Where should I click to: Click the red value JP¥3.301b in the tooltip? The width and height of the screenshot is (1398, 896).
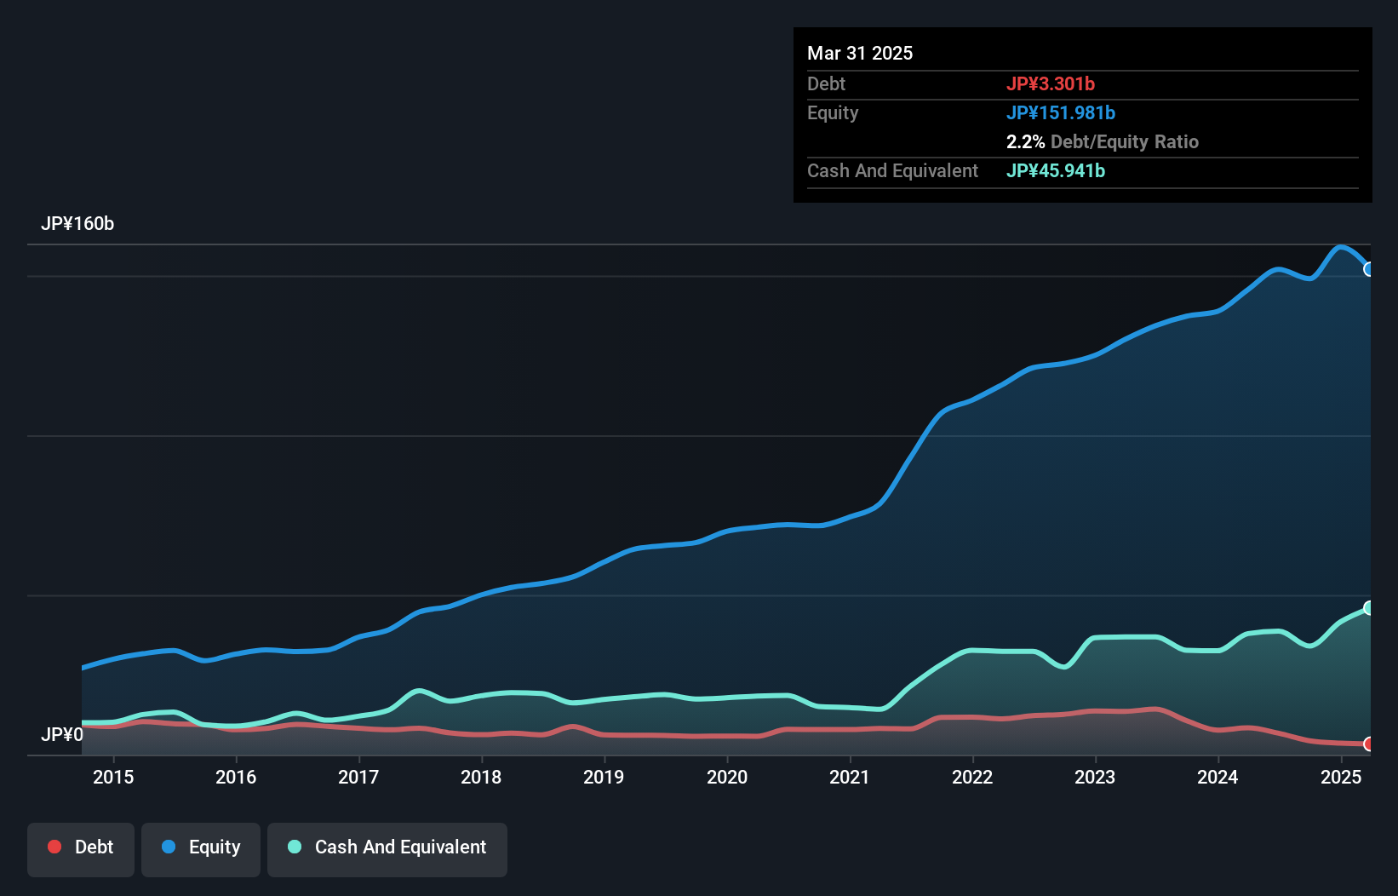pyautogui.click(x=1051, y=83)
